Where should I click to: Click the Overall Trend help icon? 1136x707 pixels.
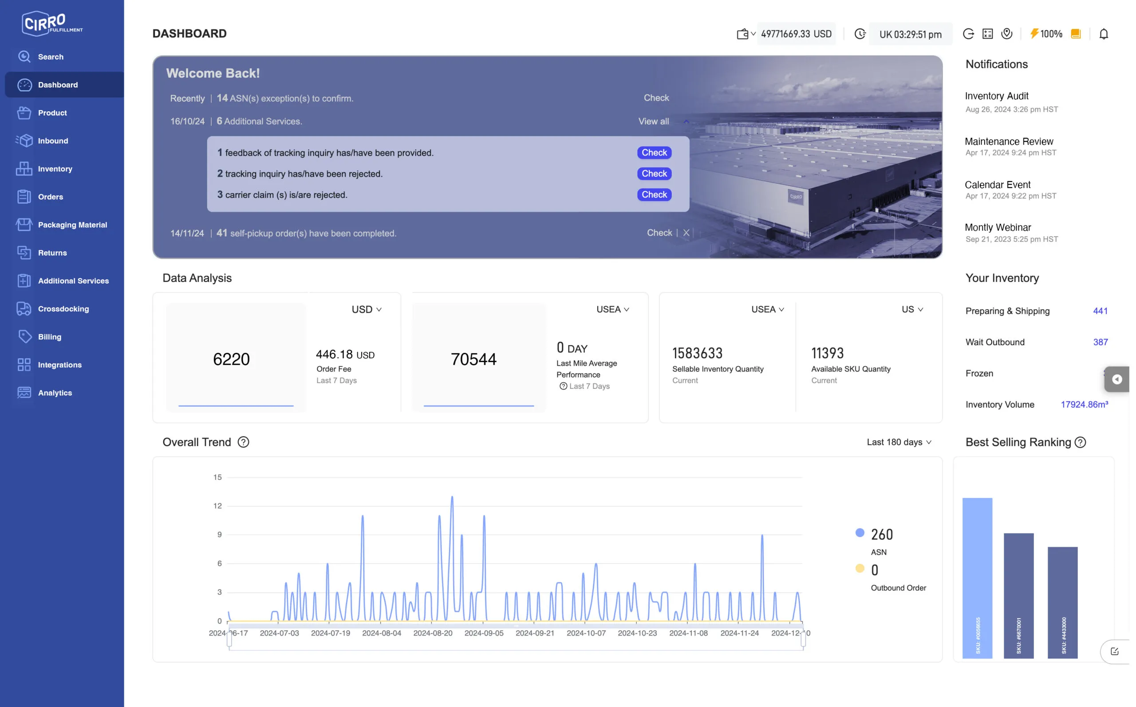(x=243, y=442)
